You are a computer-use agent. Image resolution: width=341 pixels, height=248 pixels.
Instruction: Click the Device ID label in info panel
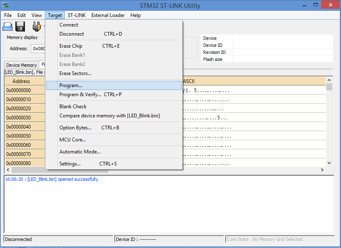pyautogui.click(x=213, y=45)
